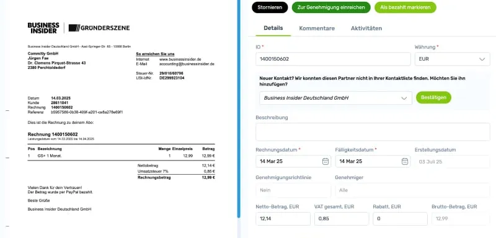
Task: Click the Fälligkeitsdatum date field
Action: tap(373, 162)
